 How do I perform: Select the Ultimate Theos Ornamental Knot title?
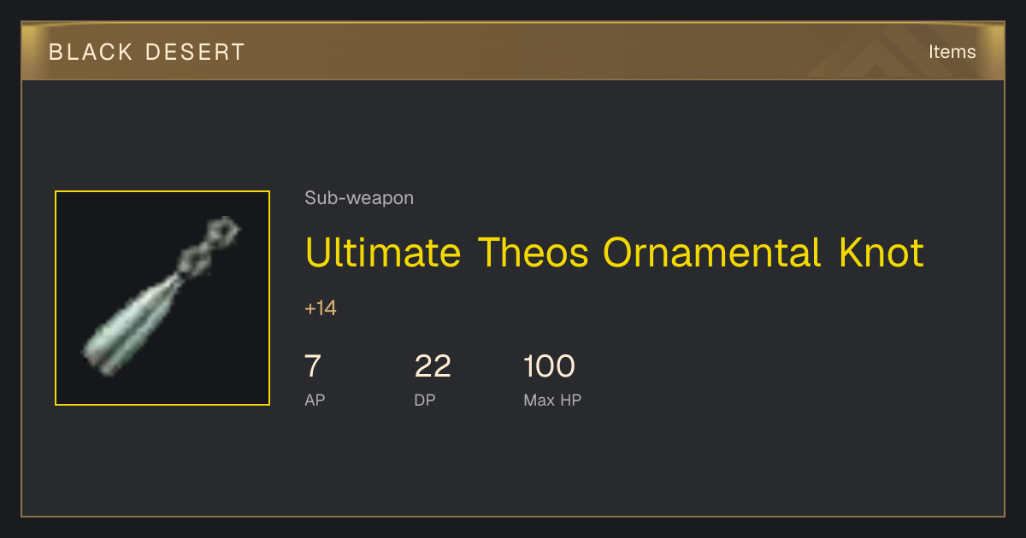pyautogui.click(x=614, y=254)
